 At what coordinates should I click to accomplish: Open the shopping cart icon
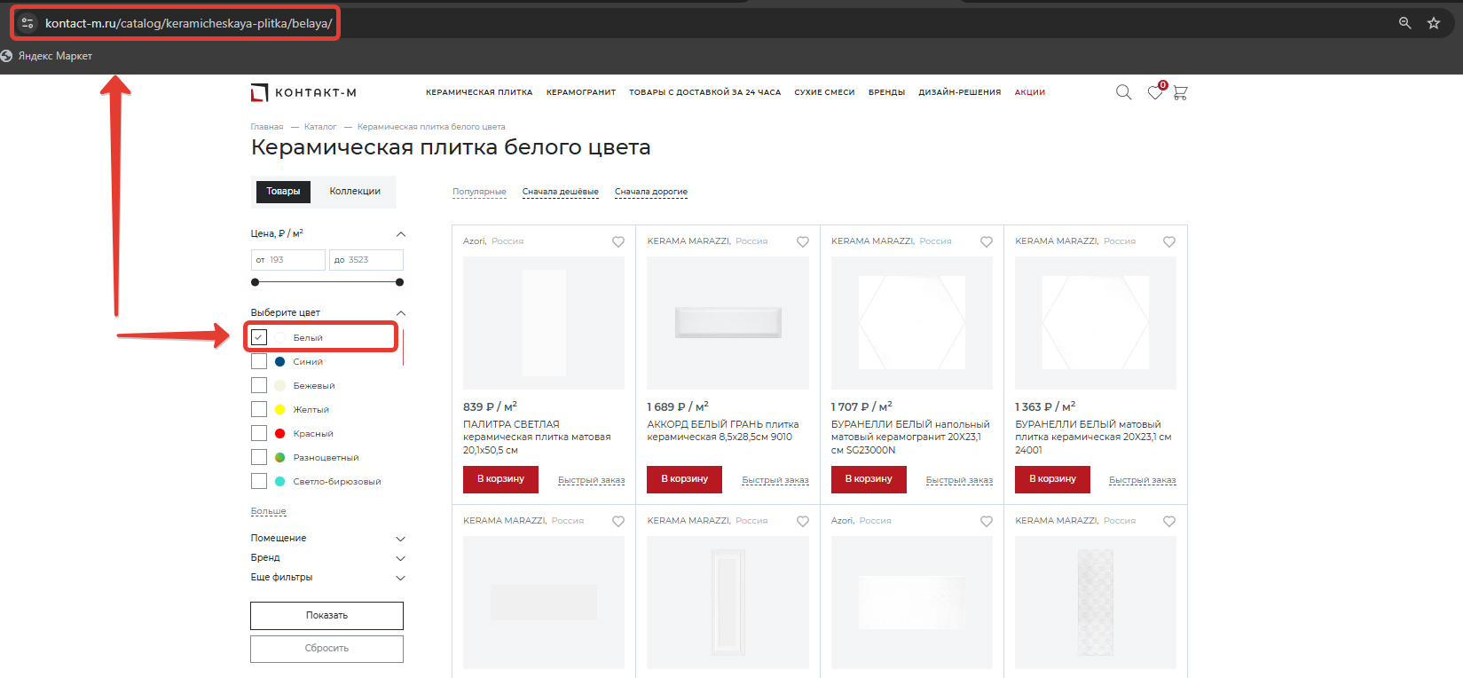1180,92
